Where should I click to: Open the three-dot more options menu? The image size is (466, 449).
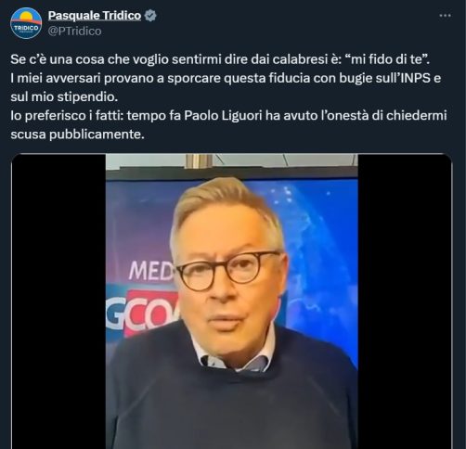[x=445, y=16]
